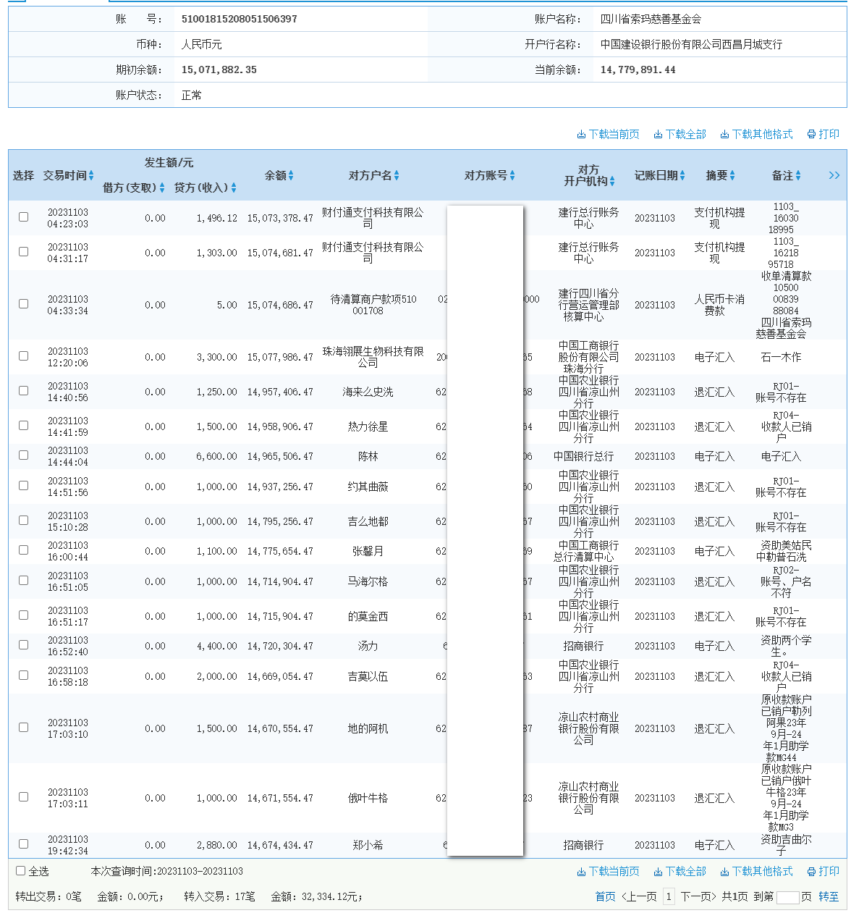Click 选择 column header
The height and width of the screenshot is (913, 851).
(x=23, y=175)
